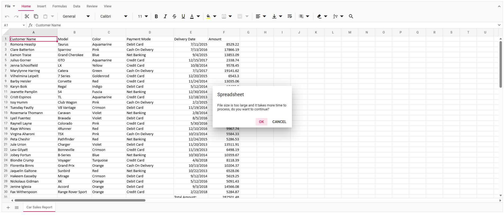504x216 pixels.
Task: Click the vertical align icon
Action: [x=274, y=16]
